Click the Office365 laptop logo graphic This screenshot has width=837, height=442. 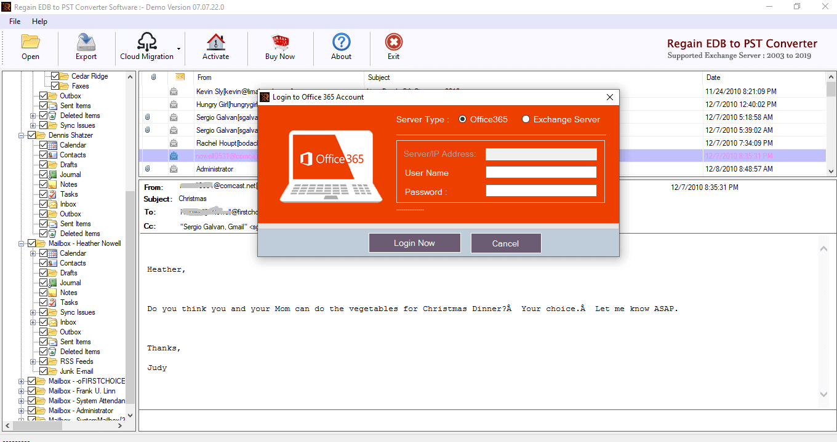331,165
